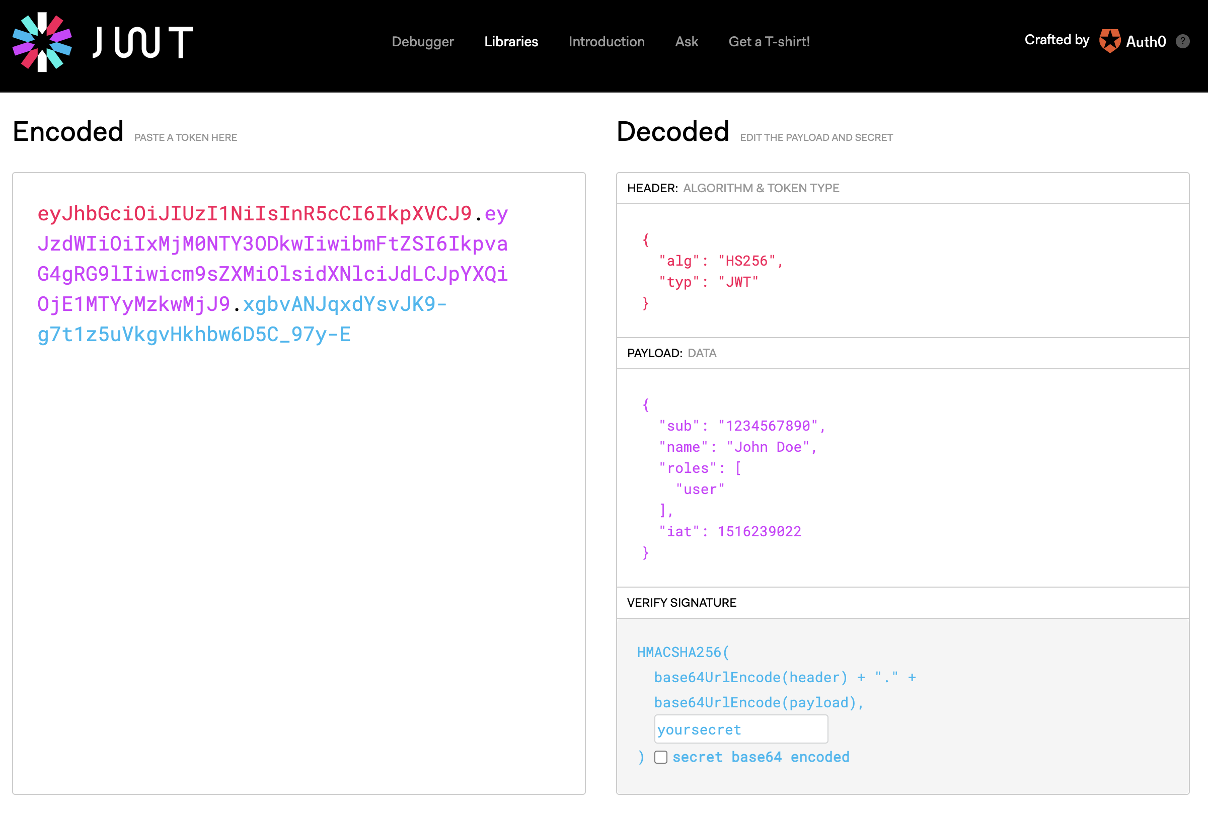This screenshot has height=814, width=1208.
Task: Click the red encoded header token segment
Action: pyautogui.click(x=255, y=213)
